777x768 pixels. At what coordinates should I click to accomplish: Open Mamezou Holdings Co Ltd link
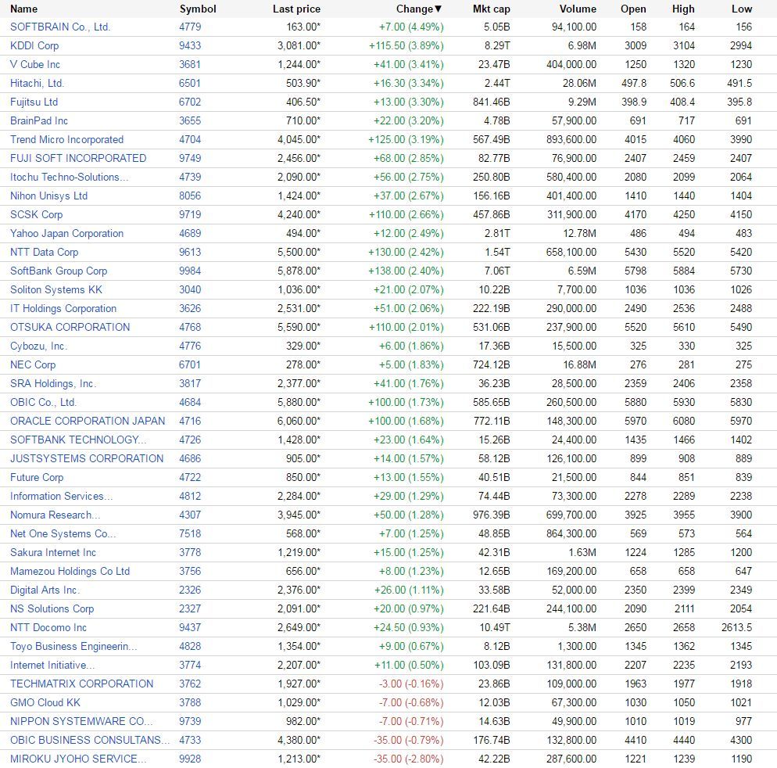[70, 572]
